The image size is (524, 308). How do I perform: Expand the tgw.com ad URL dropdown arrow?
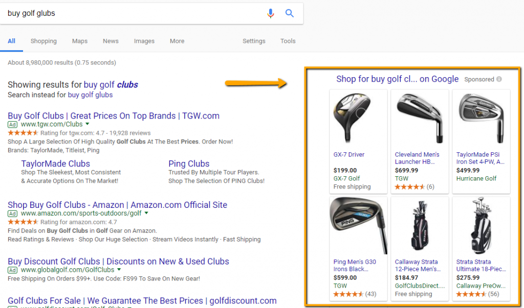pyautogui.click(x=87, y=124)
